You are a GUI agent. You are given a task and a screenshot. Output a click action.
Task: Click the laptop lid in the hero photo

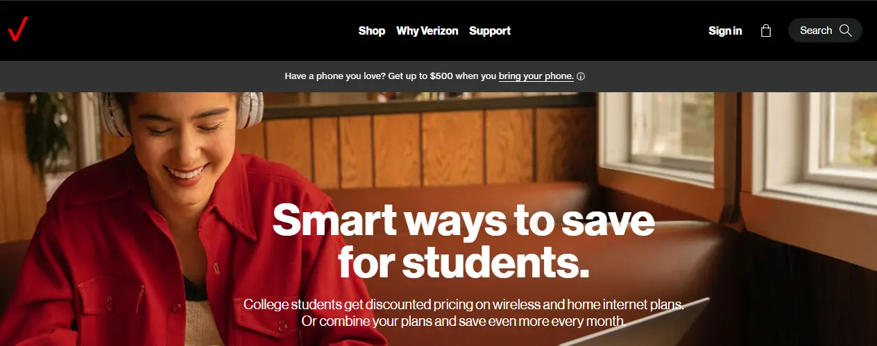[x=638, y=326]
